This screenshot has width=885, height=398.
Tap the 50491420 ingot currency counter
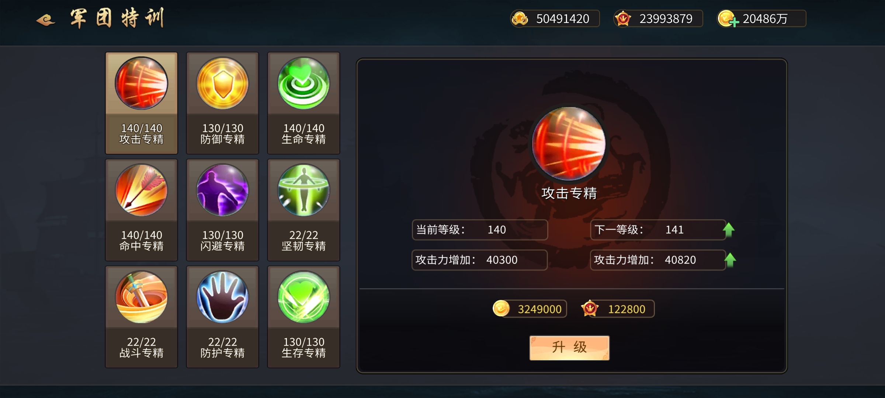[555, 18]
